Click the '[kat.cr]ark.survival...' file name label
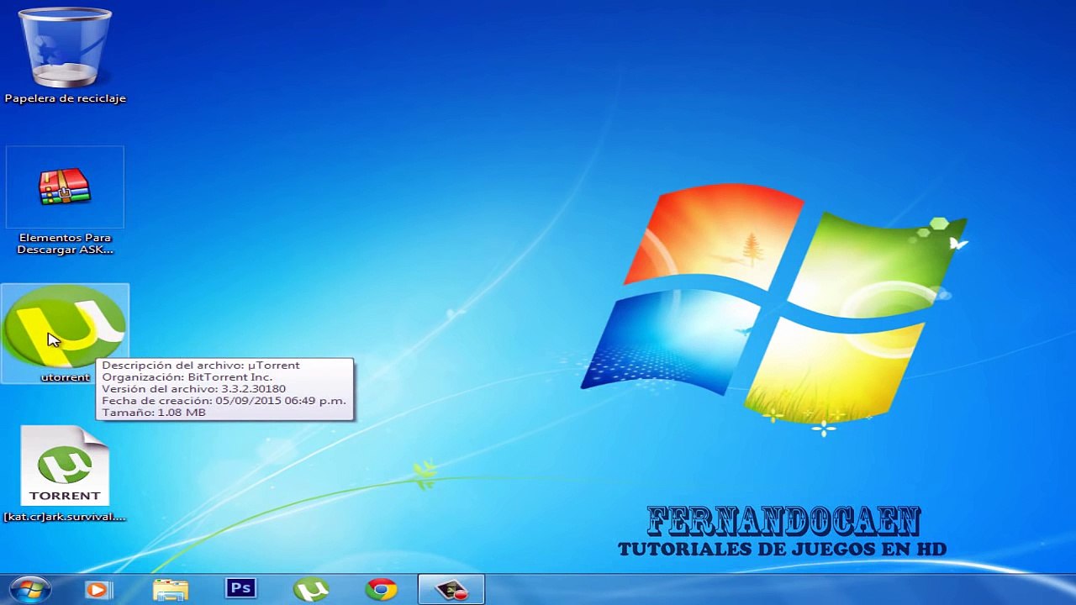 click(65, 517)
